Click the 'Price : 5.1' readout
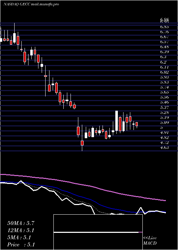 click(21, 245)
